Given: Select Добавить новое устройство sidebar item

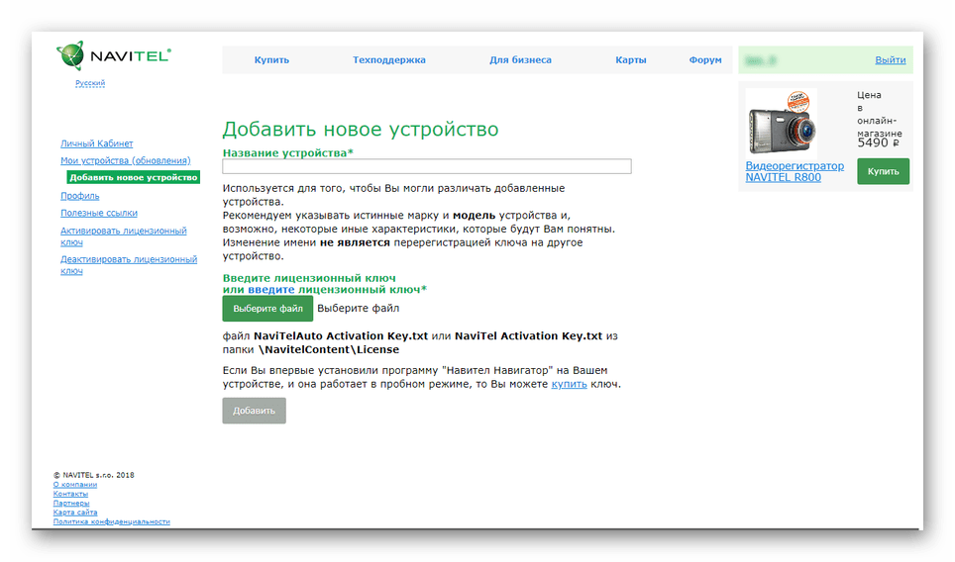Looking at the screenshot, I should click(x=134, y=177).
